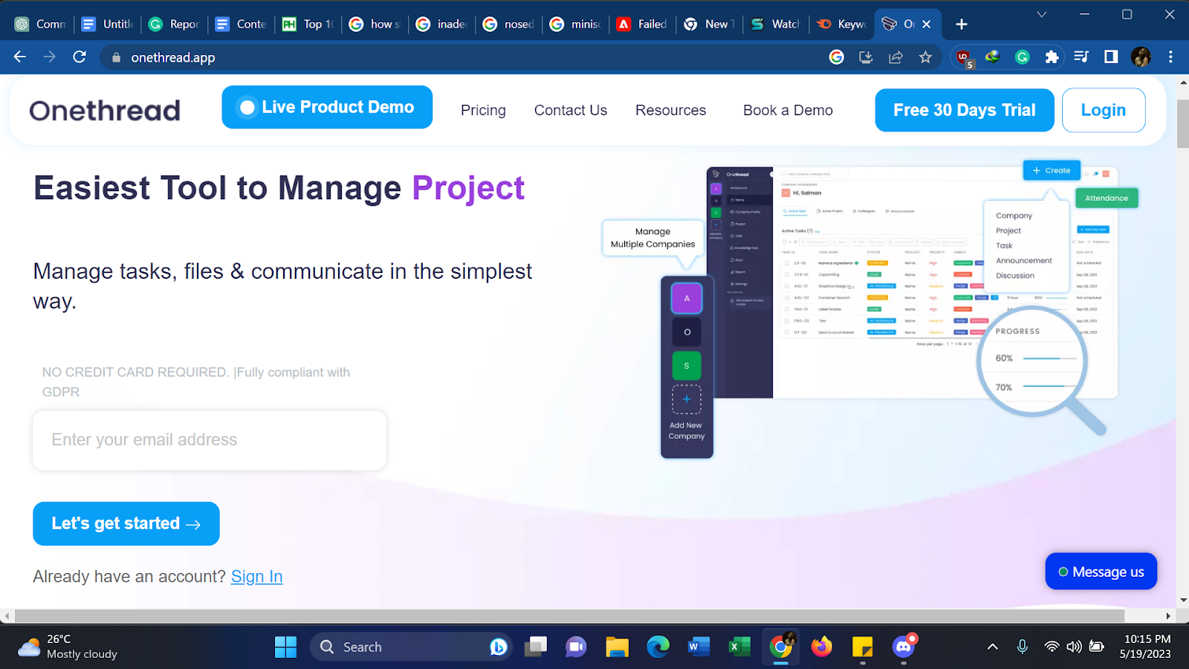Bookmark this page with the star icon
This screenshot has height=669, width=1189.
(x=925, y=57)
